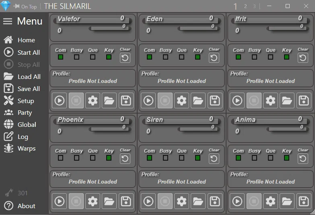Open Setup page from sidebar
The height and width of the screenshot is (215, 315).
19,101
